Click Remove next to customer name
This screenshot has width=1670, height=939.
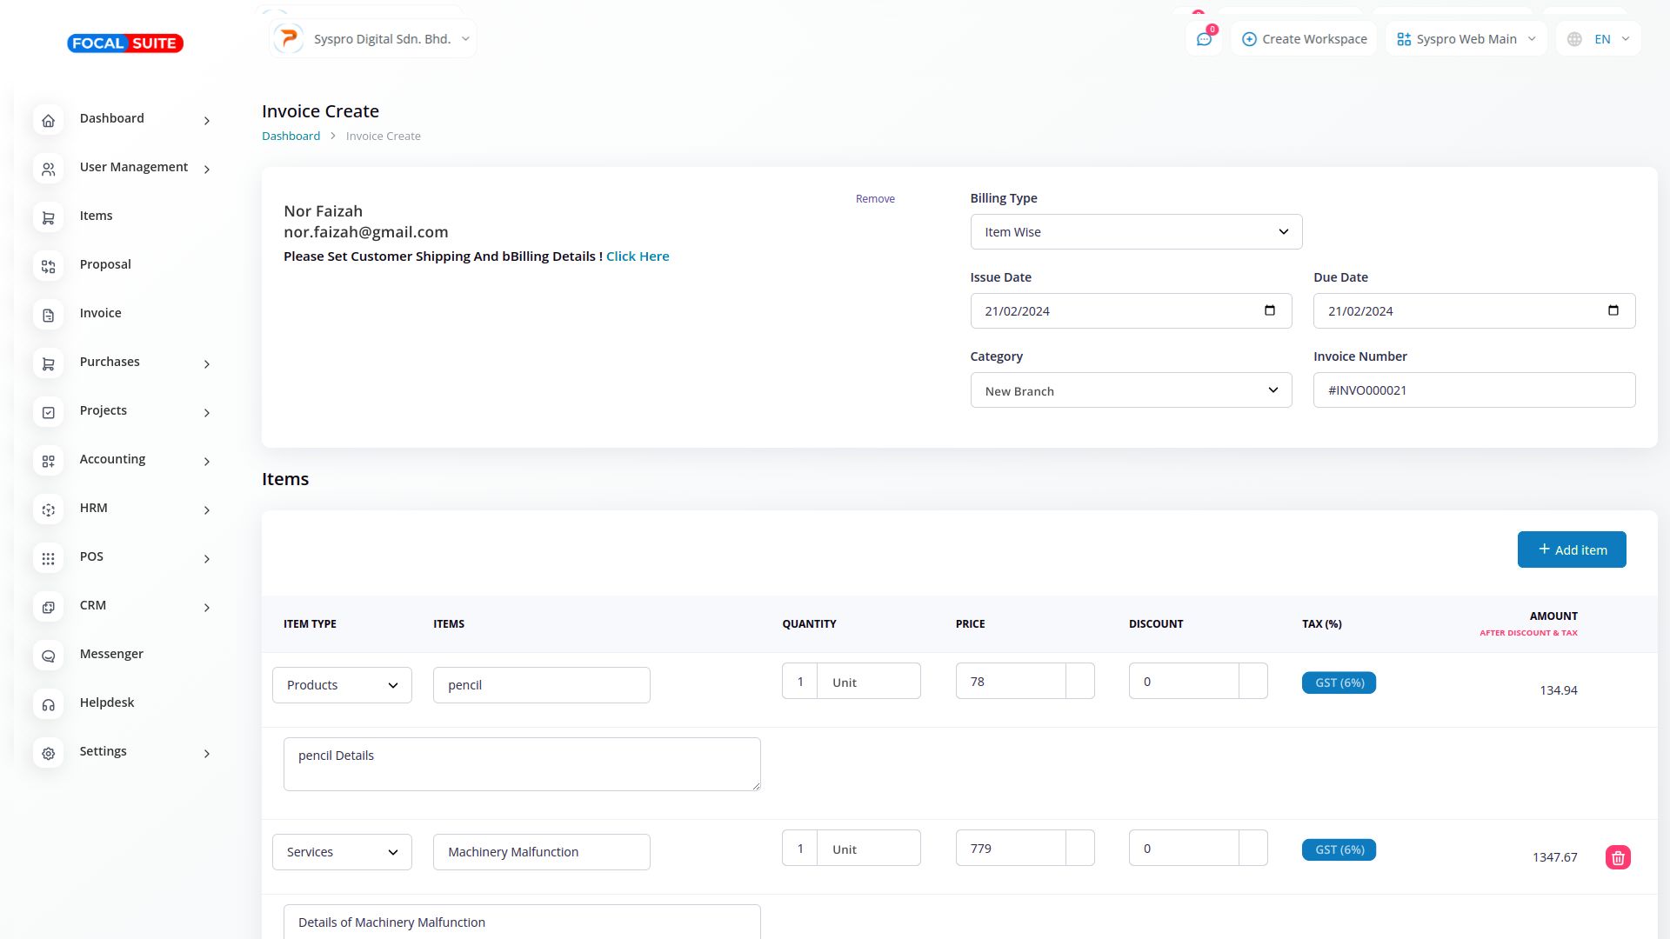click(874, 199)
